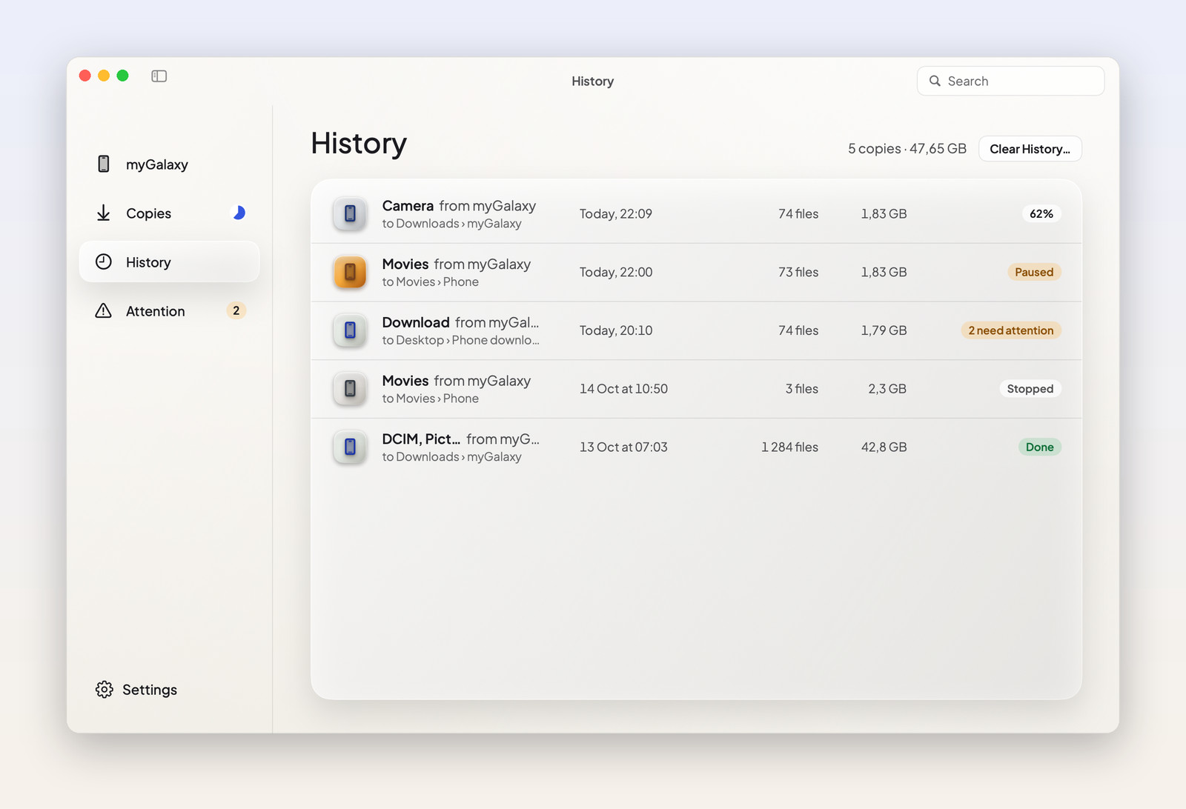Click the 1,79 GB size value

coord(884,330)
